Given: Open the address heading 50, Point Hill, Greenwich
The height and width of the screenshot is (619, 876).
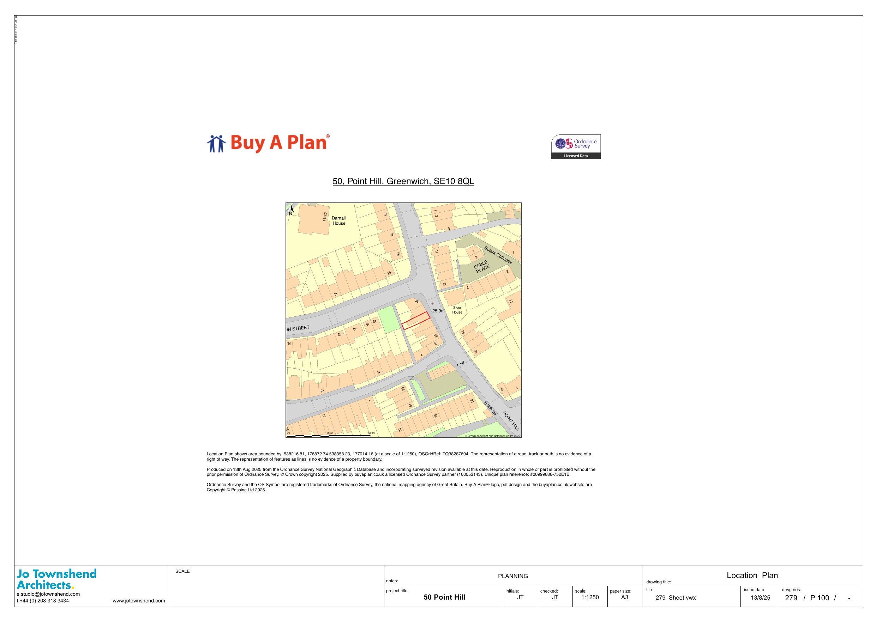Looking at the screenshot, I should tap(403, 181).
